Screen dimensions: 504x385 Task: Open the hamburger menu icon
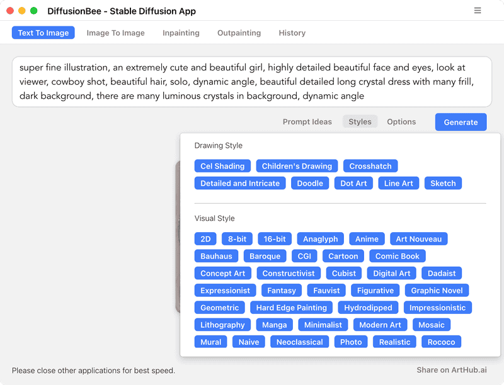click(478, 11)
